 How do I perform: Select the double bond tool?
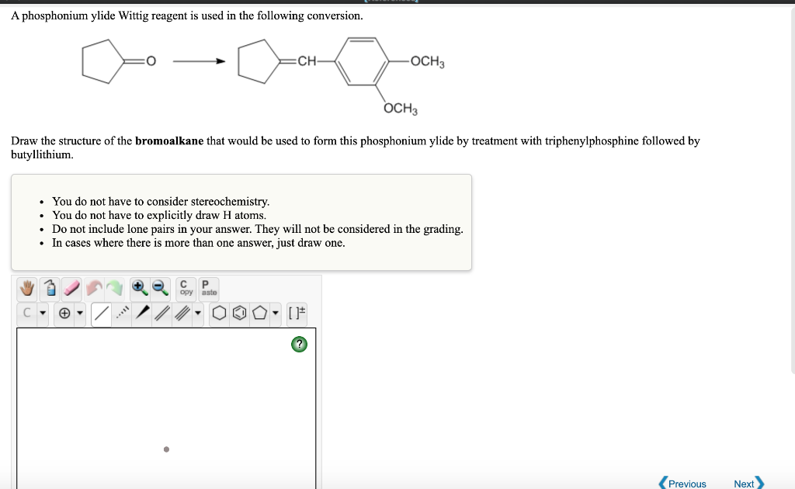click(x=161, y=313)
